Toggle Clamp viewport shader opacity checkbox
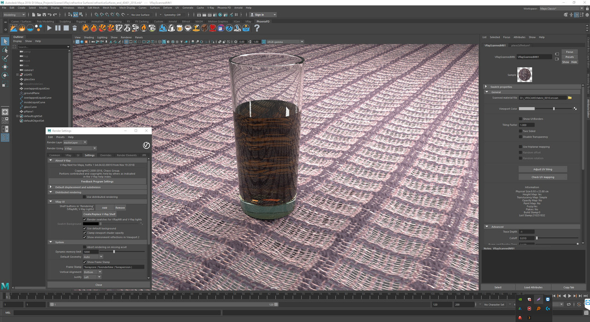The width and height of the screenshot is (590, 322). pyautogui.click(x=84, y=233)
